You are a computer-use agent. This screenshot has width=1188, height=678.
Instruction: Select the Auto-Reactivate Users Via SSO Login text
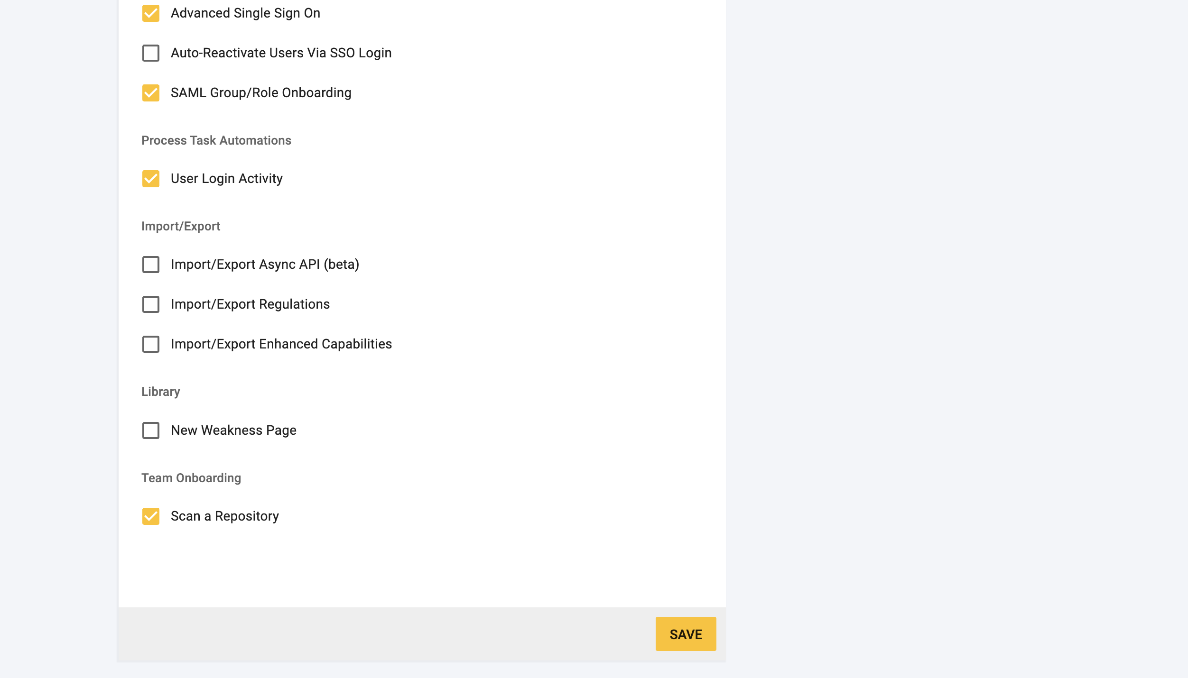pyautogui.click(x=281, y=53)
